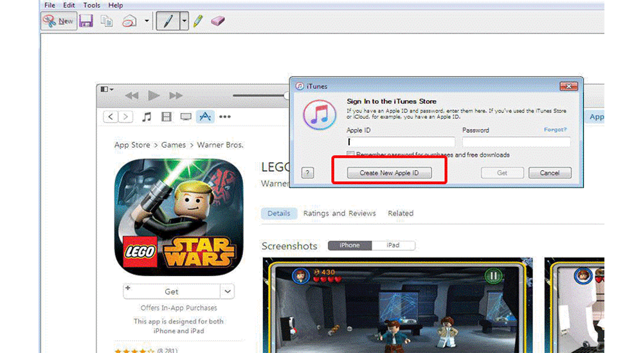Open the Tools menu in Snipping Tool
This screenshot has width=643, height=353.
pyautogui.click(x=91, y=5)
